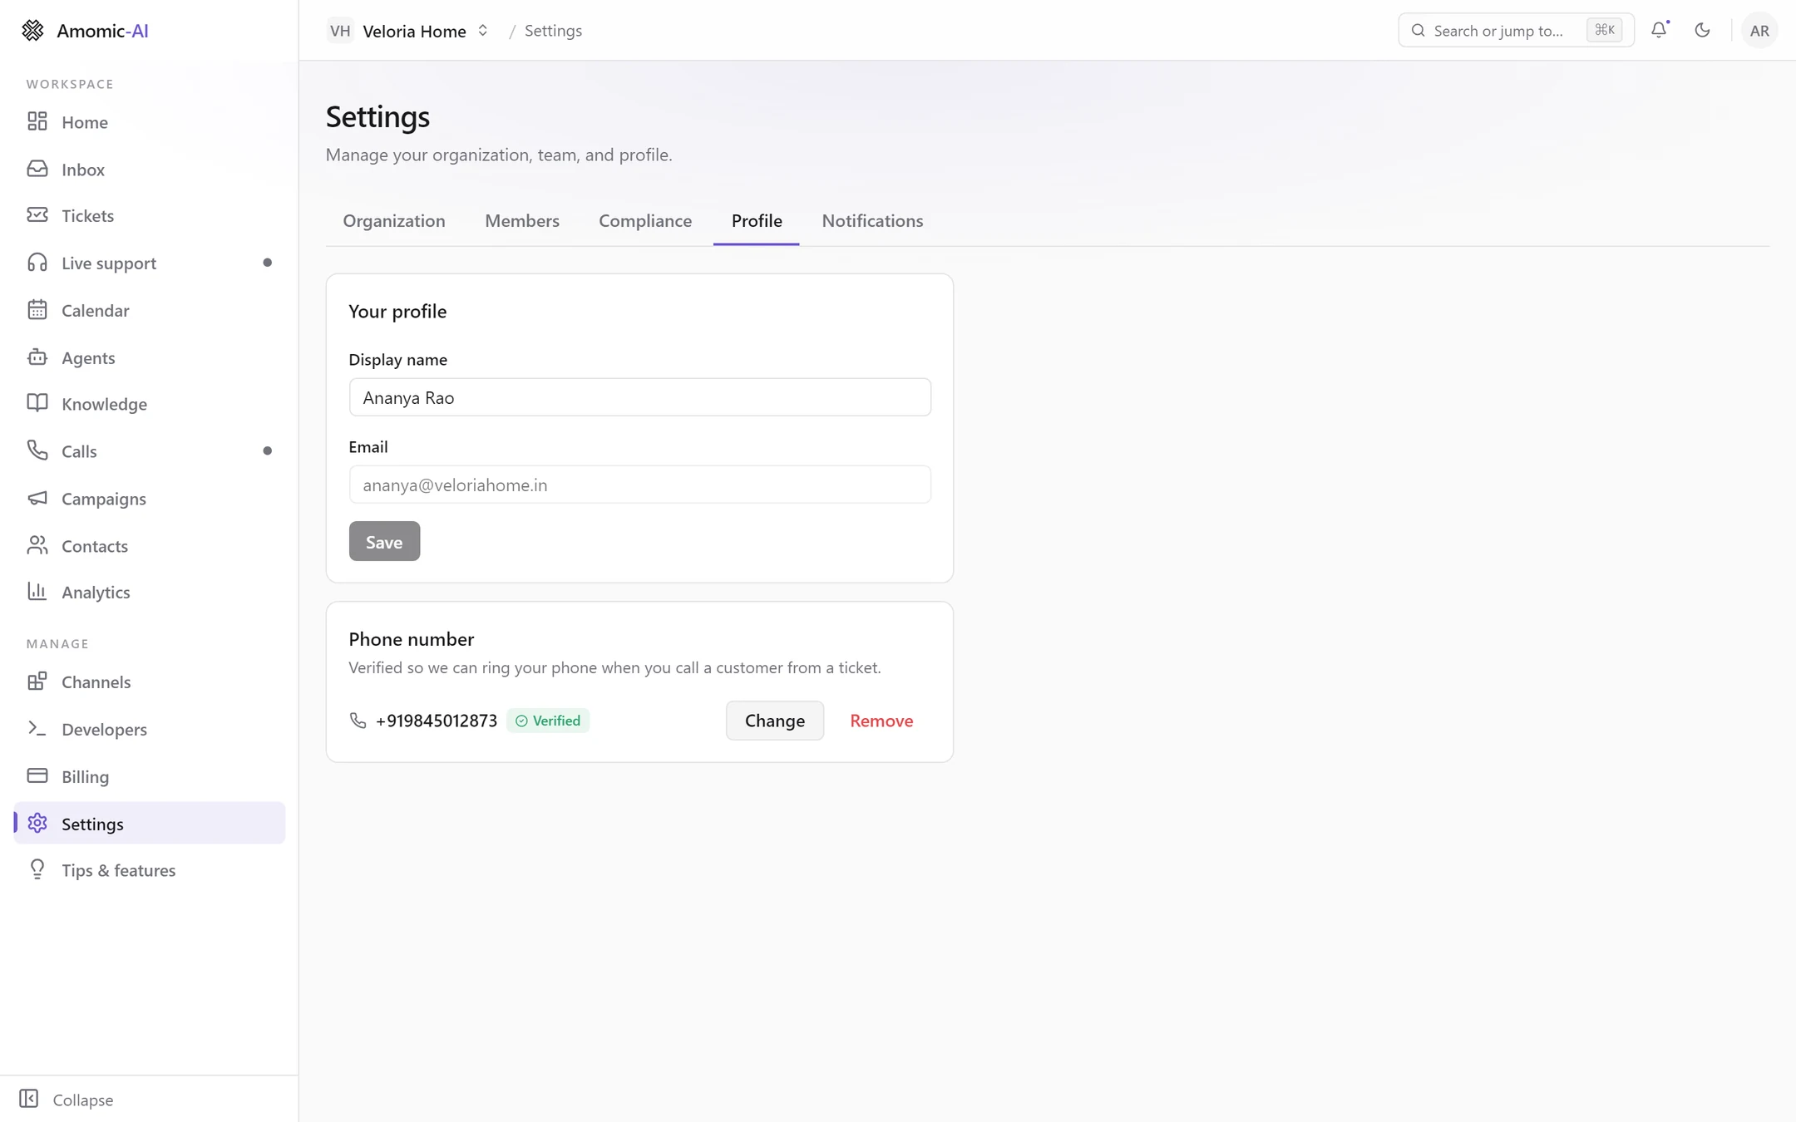Open Home via its grid icon

pos(37,121)
